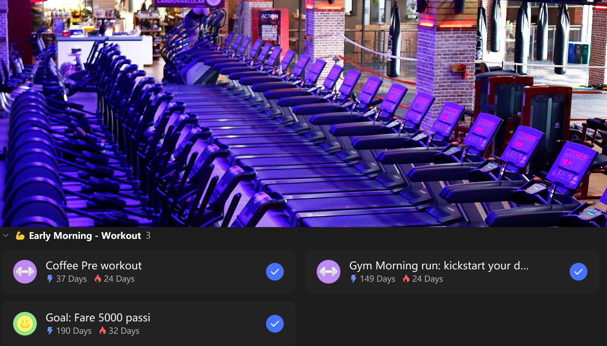Open the Goal: Fare 5000 passi title
Screen dimensions: 607x346
point(98,317)
